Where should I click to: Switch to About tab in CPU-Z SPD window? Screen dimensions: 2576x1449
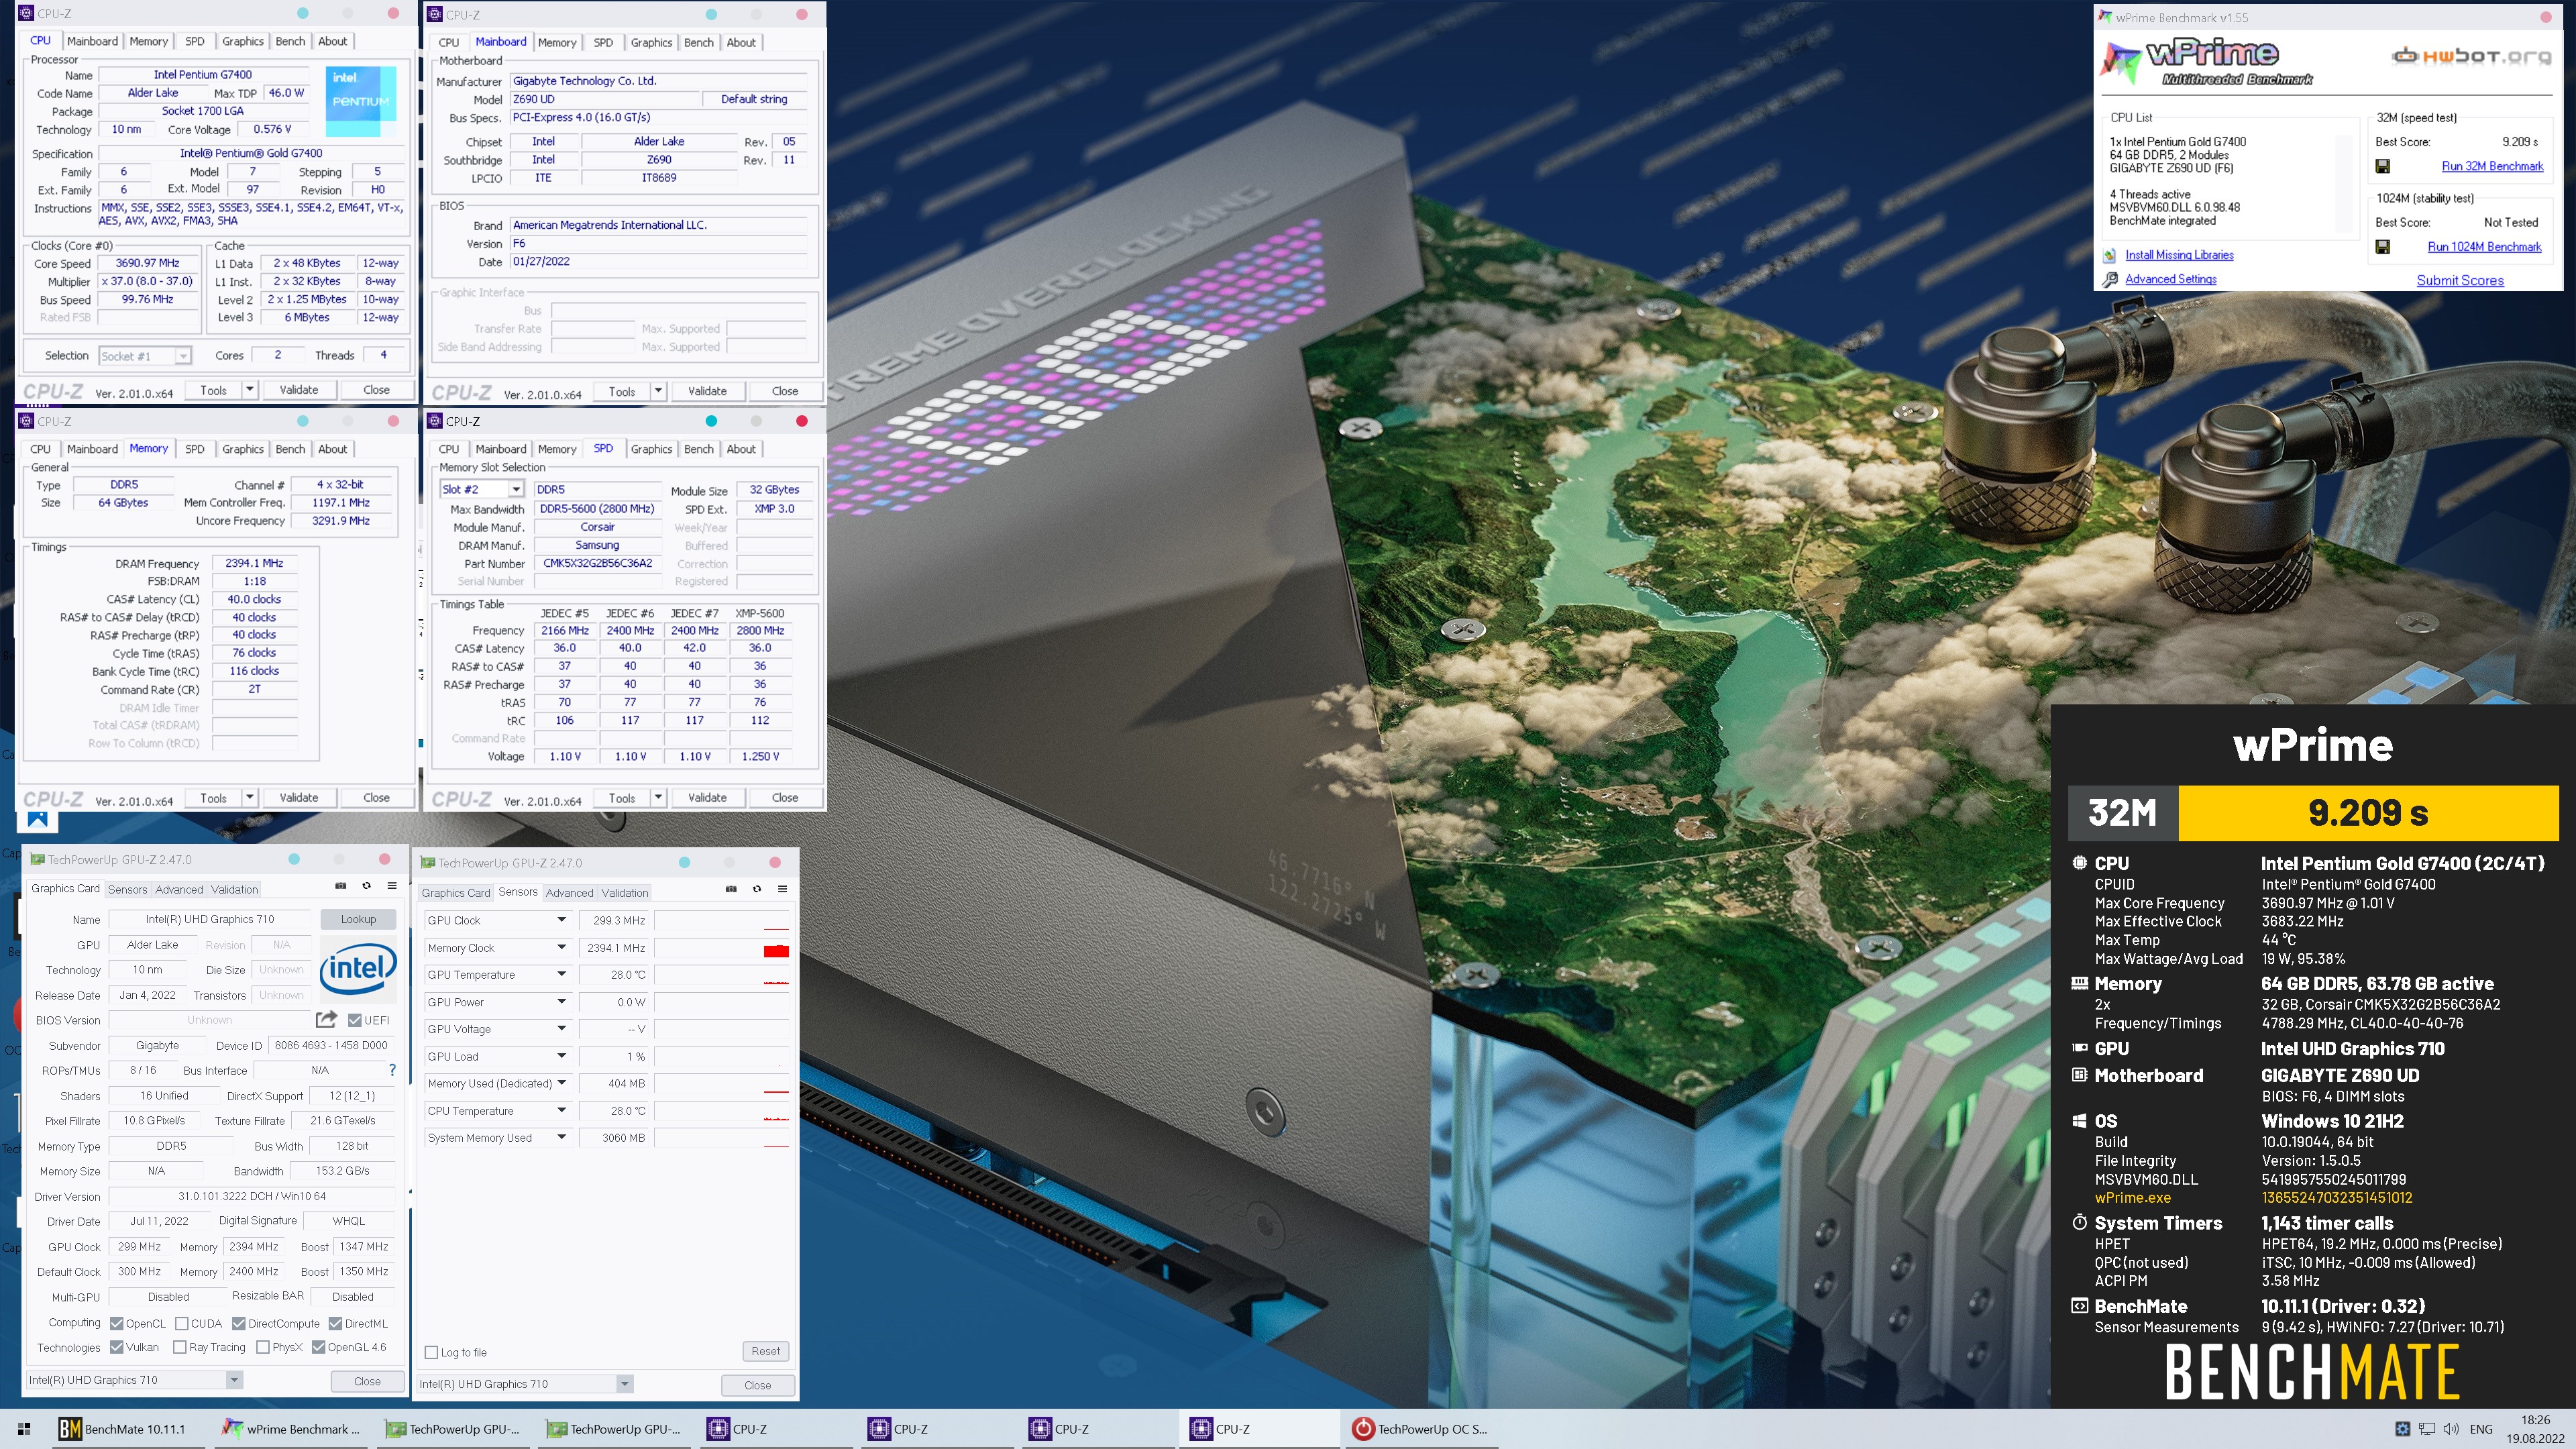741,449
